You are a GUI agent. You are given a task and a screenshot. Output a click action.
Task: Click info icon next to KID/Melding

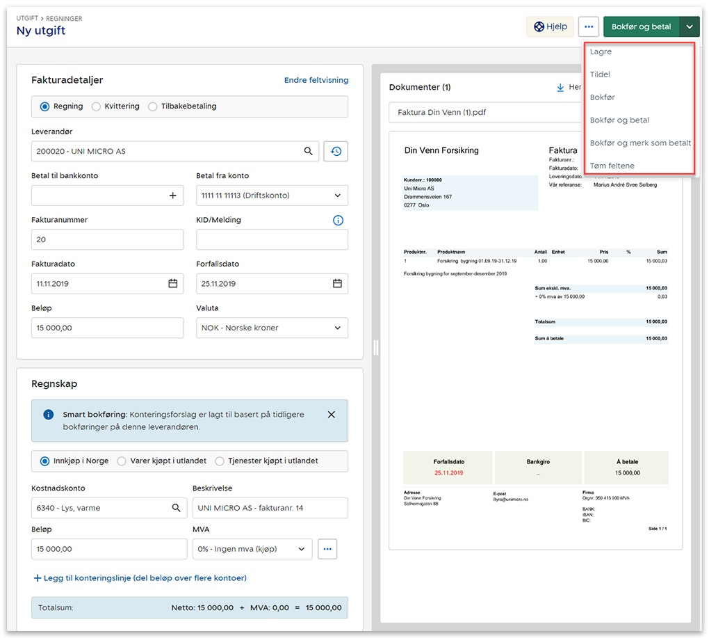click(x=339, y=221)
